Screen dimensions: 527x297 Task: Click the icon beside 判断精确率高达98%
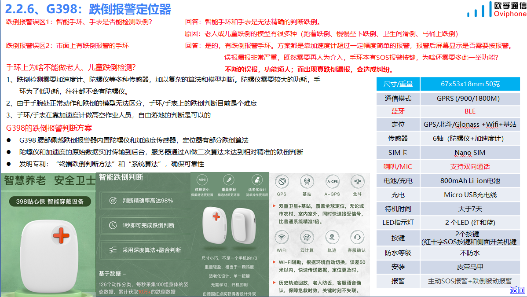pyautogui.click(x=113, y=201)
